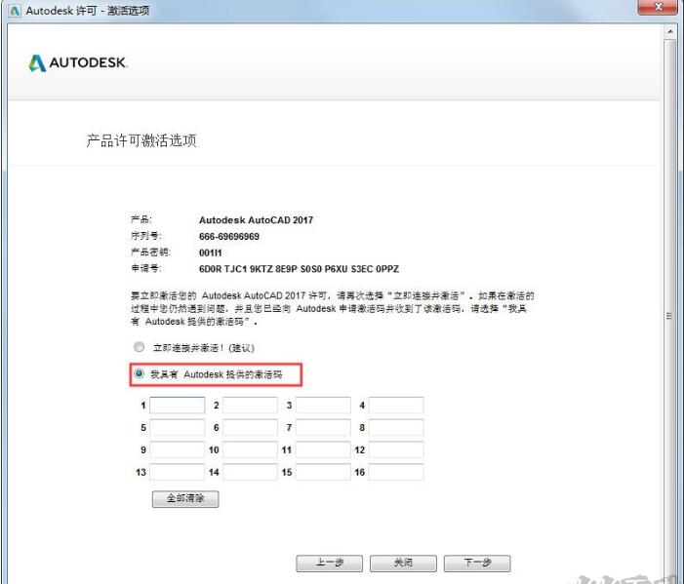
Task: Select the radio button for having an Autodesk activation code
Action: coord(140,373)
